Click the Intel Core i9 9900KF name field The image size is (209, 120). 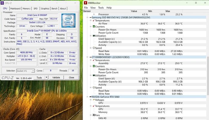pyautogui.click(x=37, y=15)
